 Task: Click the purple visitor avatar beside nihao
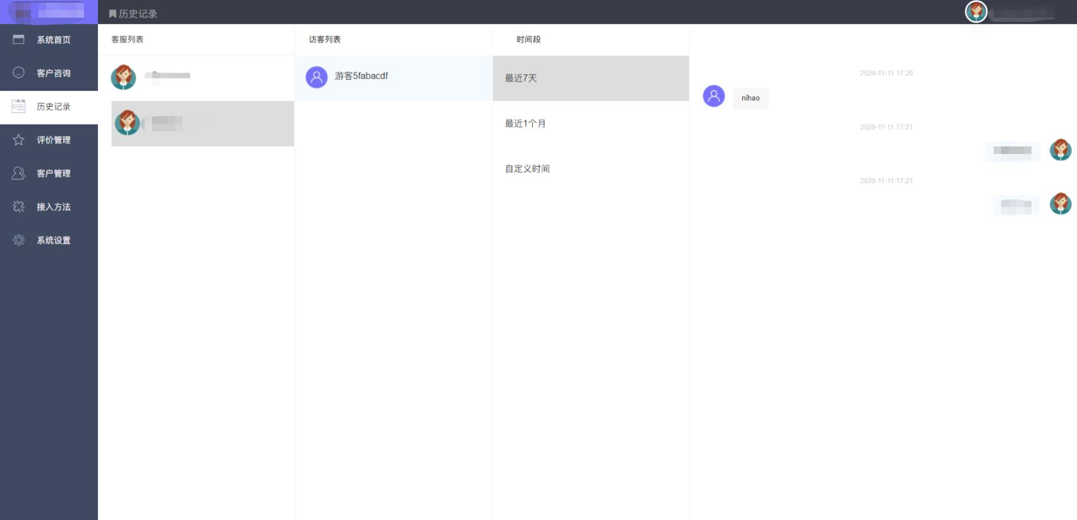click(x=714, y=96)
